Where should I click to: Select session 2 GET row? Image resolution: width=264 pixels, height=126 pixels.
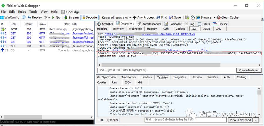click(47, 33)
